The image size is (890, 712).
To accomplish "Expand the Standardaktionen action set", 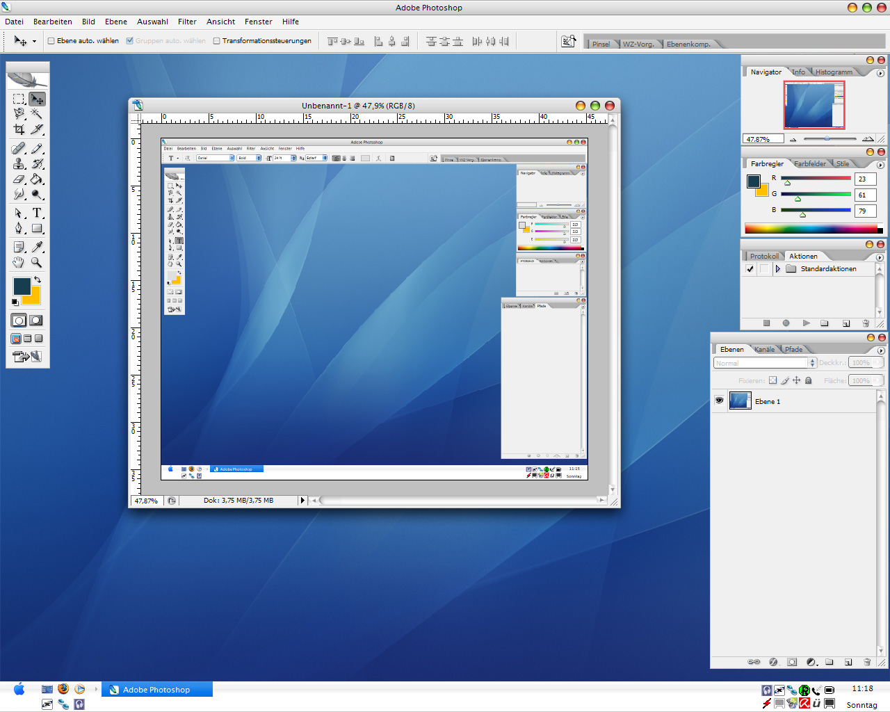I will click(778, 268).
